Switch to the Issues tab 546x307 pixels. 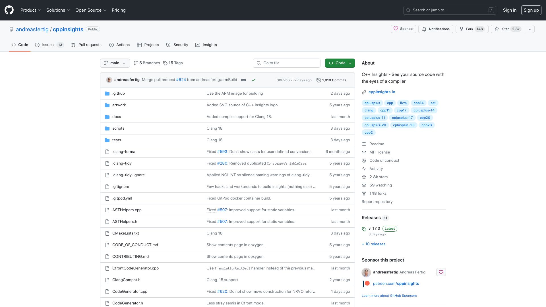click(x=49, y=45)
